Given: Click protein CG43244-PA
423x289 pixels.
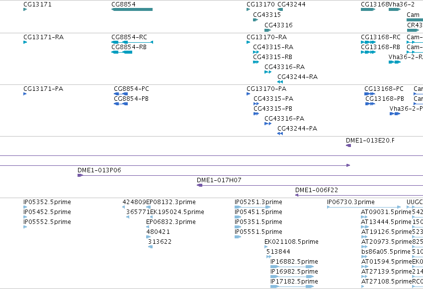Looking at the screenshot, I should [297, 129].
